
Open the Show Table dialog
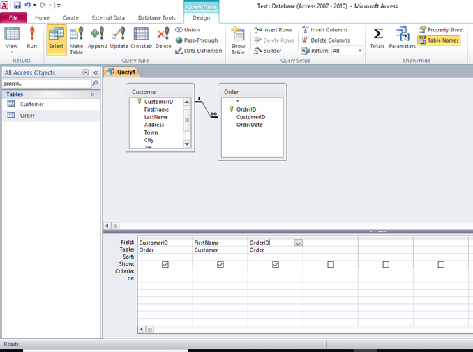click(x=238, y=40)
